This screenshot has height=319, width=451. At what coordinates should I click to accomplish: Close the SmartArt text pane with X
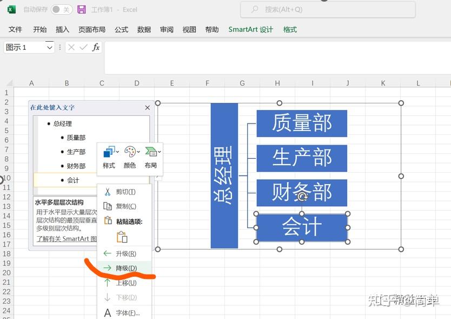coord(147,107)
